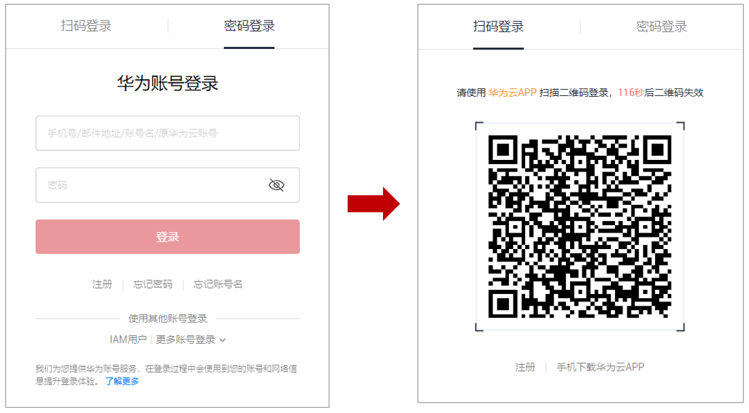Choose IAM用户 login option
This screenshot has width=749, height=413.
pyautogui.click(x=128, y=340)
